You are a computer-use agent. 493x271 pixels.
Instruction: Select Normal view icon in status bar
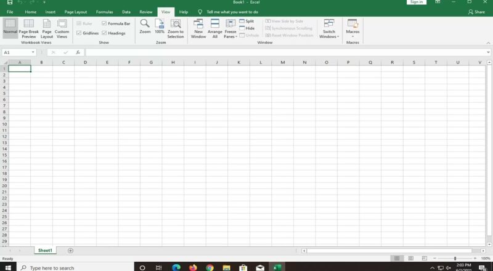coord(397,258)
